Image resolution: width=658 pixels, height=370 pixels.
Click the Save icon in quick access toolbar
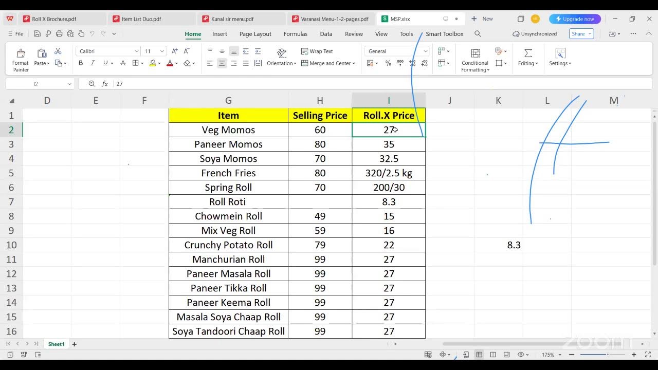click(37, 34)
